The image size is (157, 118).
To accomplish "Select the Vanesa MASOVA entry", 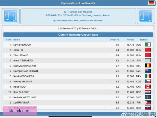I will [23, 82].
